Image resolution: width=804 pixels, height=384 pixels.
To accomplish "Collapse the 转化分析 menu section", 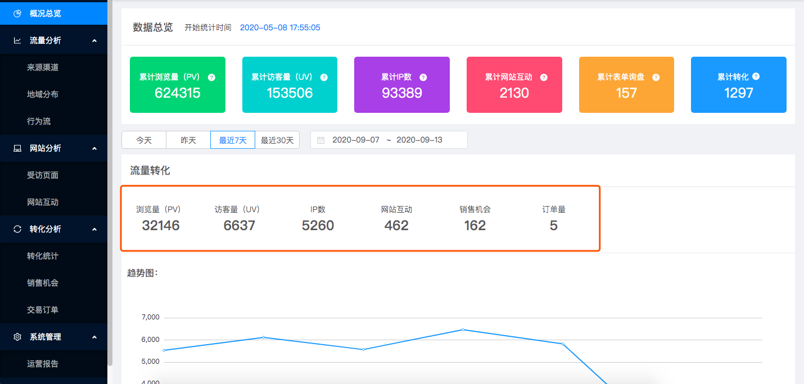I will (94, 229).
